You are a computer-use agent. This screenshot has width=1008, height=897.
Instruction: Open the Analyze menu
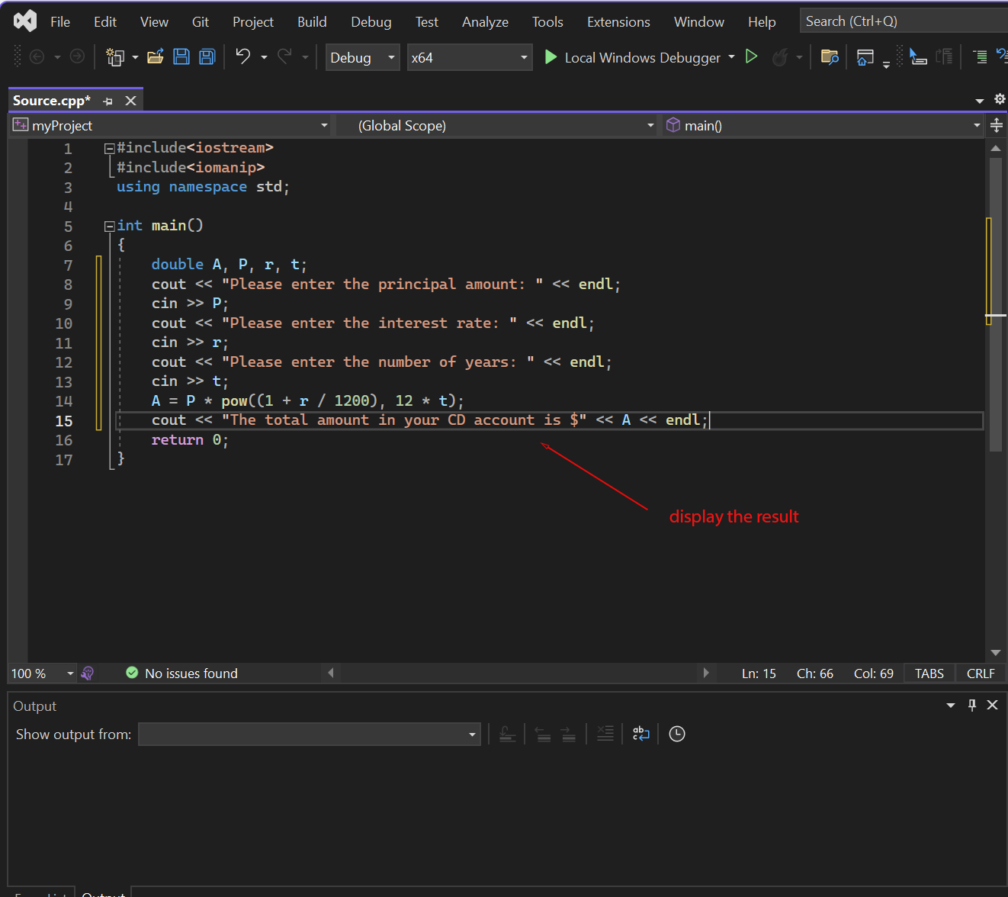point(485,21)
